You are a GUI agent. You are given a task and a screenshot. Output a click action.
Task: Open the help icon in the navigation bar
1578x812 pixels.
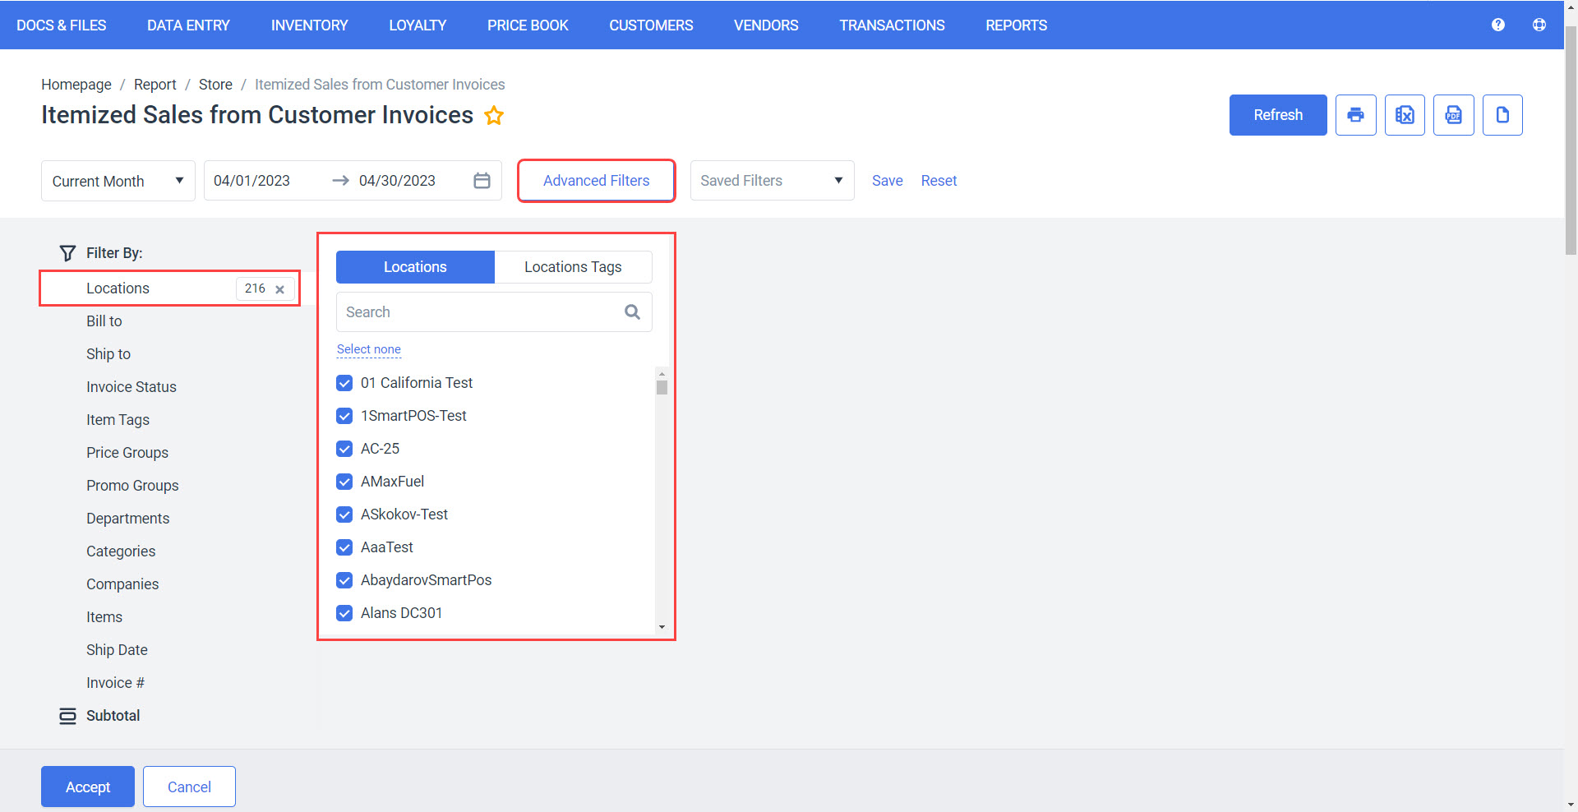point(1497,25)
